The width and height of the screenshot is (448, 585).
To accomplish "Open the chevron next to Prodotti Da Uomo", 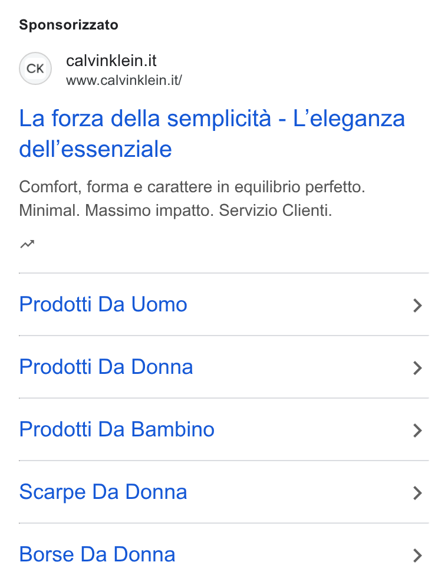I will [x=417, y=305].
